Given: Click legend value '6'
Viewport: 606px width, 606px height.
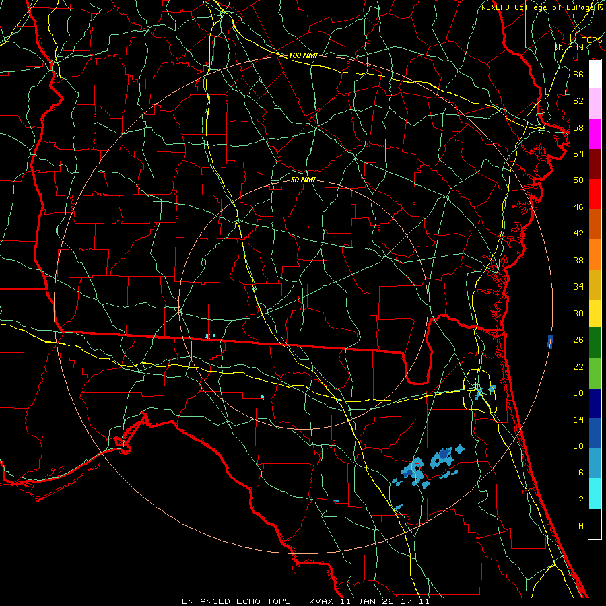Looking at the screenshot, I should pos(580,473).
